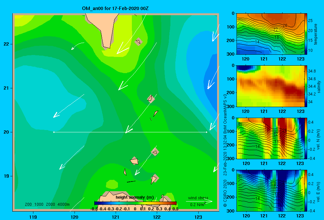Click the temperature color bar
Viewport: 324px width, 220px height.
pos(306,34)
